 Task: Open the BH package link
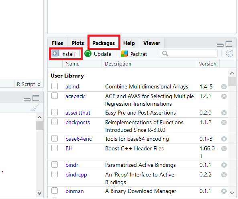[x=69, y=148]
